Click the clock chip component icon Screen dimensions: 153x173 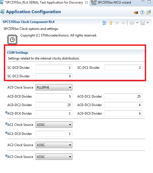[x=12, y=39]
